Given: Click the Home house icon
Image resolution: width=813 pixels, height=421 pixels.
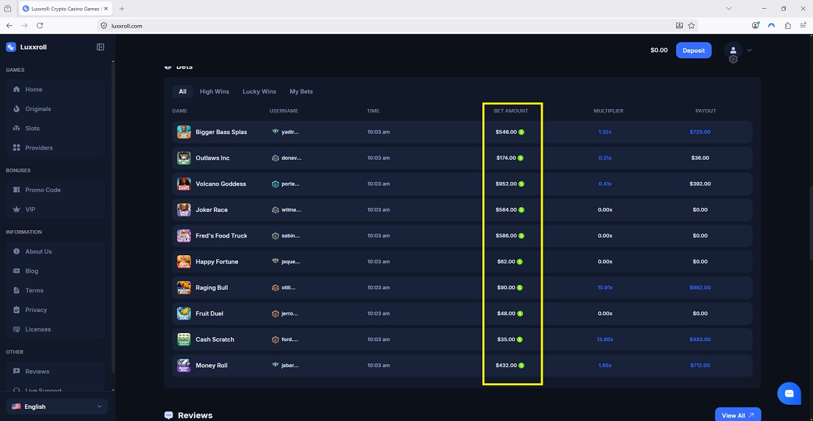Looking at the screenshot, I should tap(17, 89).
